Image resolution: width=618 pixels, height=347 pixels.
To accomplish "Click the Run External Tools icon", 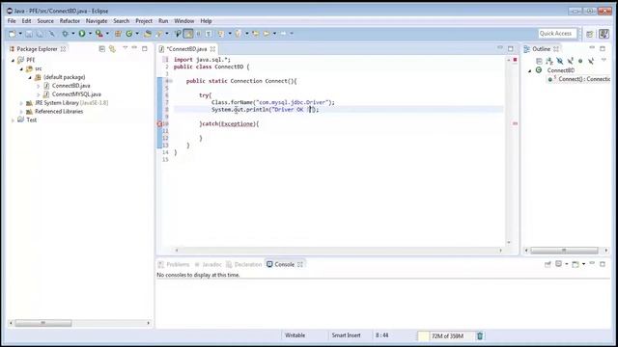I will click(x=99, y=34).
